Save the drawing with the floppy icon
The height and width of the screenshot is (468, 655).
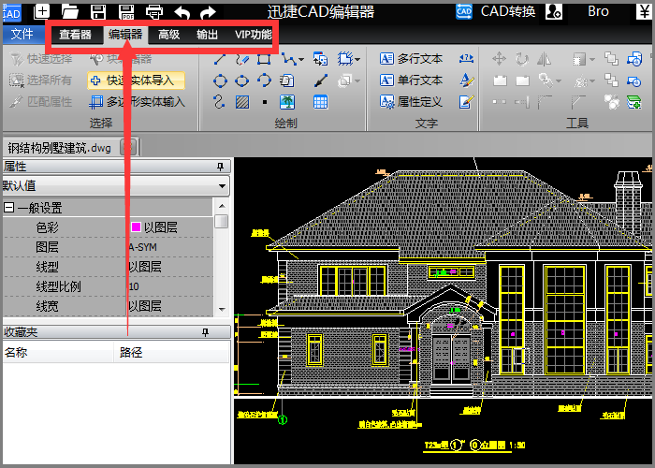(98, 11)
